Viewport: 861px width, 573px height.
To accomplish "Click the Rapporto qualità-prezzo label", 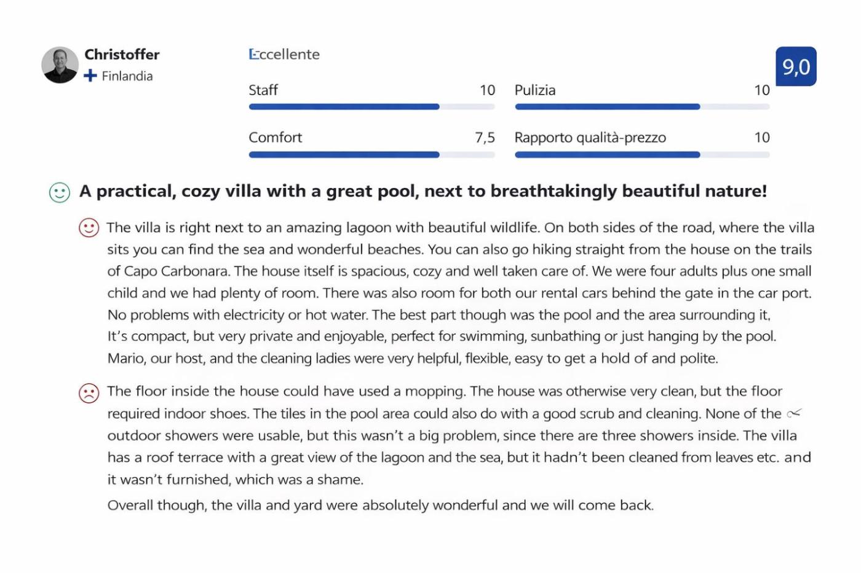I will point(590,138).
